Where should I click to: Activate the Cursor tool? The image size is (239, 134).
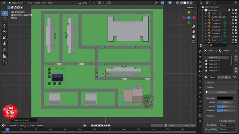[x=5, y=19]
